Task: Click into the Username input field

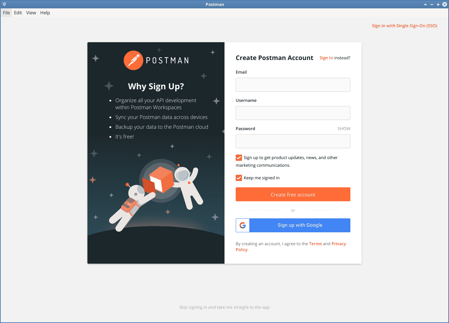Action: [293, 113]
